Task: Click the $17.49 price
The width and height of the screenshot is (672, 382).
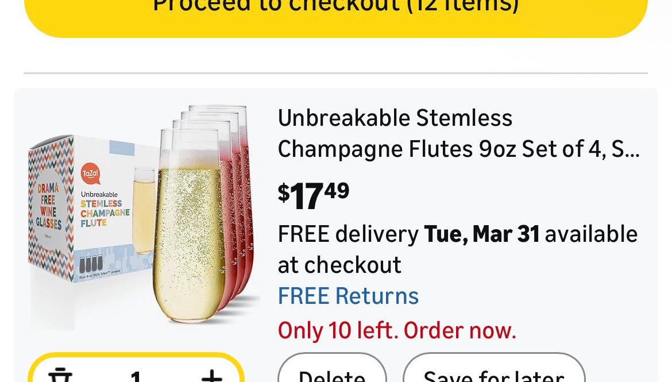Action: tap(314, 195)
